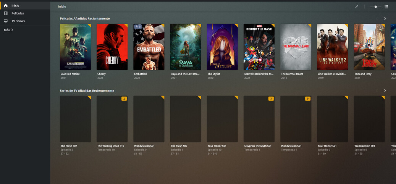Adjust the poster size slider
This screenshot has width=396, height=184.
[x=375, y=7]
